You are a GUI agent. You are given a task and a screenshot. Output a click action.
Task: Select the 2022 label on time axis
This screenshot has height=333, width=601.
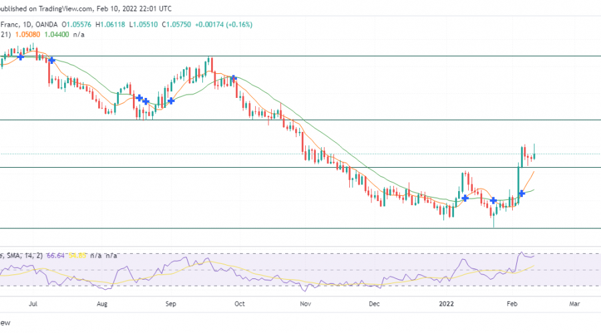click(446, 304)
